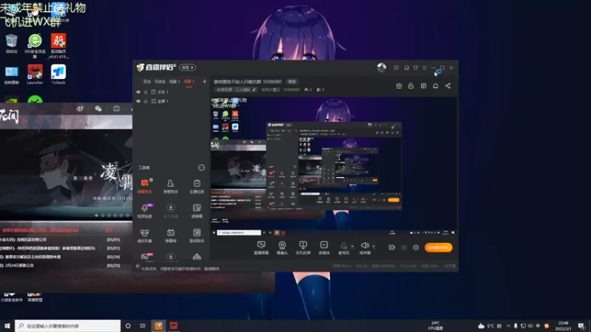
Task: Open the 弹幕助手 danmaku assistant tool
Action: click(145, 186)
